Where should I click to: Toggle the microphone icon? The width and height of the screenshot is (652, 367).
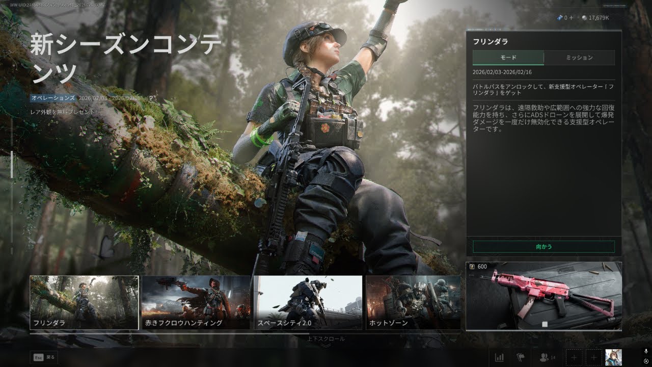(x=646, y=352)
